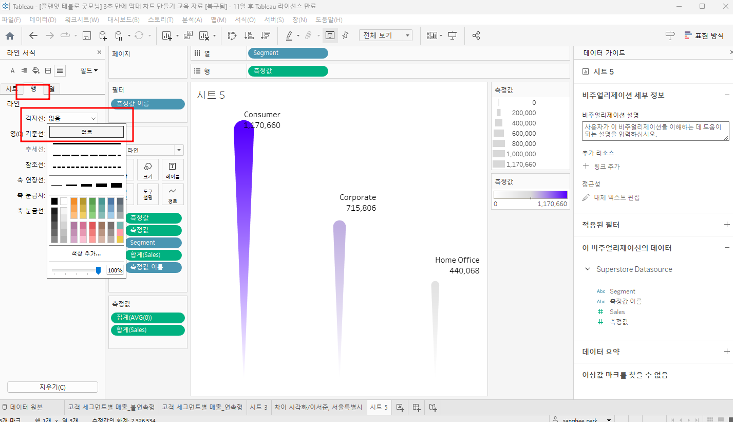The height and width of the screenshot is (422, 733).
Task: Open the 도구 설명 tooltip marks card button
Action: (x=148, y=194)
